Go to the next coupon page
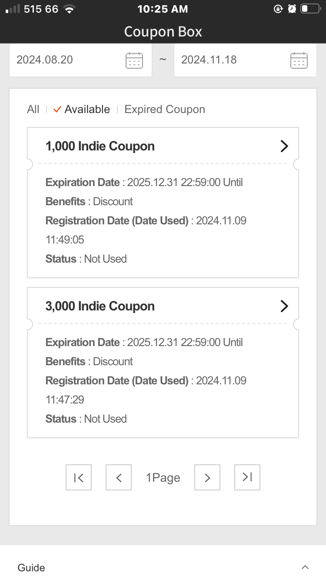 pos(207,477)
